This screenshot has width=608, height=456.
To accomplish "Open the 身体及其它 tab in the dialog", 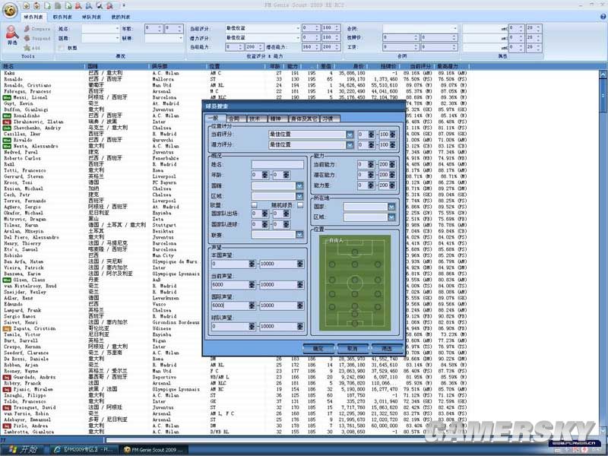I will [x=304, y=119].
